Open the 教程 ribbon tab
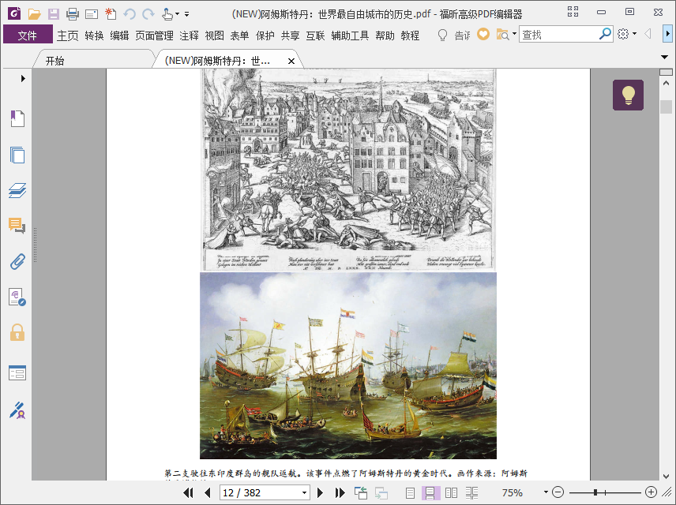Viewport: 676px width, 505px height. coord(410,36)
